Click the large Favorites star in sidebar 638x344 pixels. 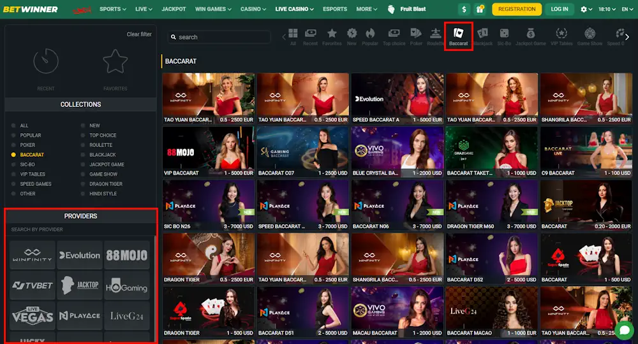(x=115, y=61)
